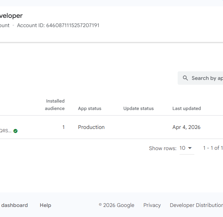Open the Help footer link
This screenshot has height=217, width=223.
click(45, 205)
